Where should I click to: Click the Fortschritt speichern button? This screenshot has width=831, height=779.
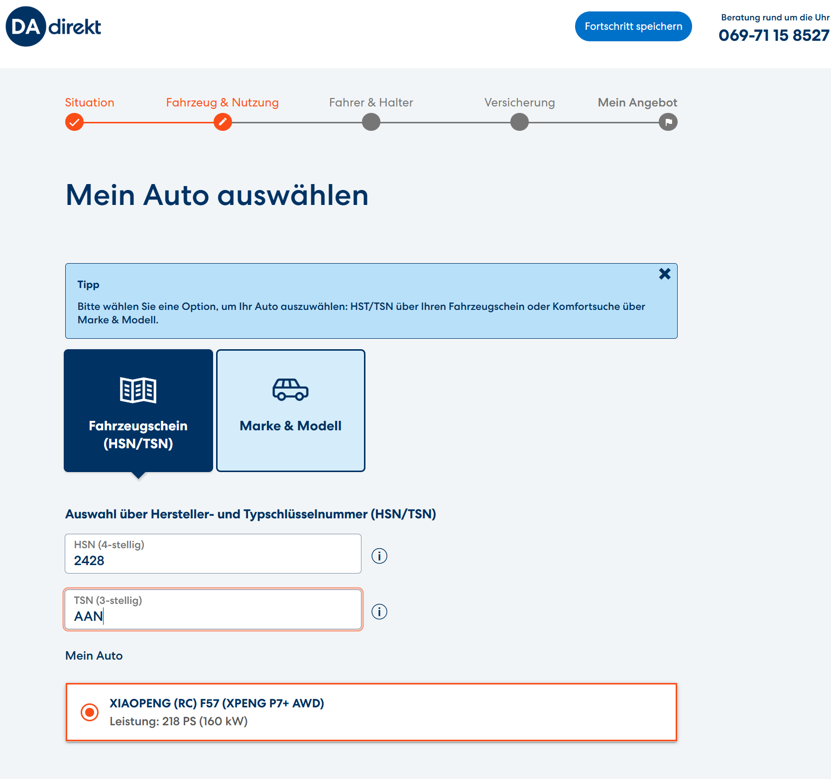633,26
